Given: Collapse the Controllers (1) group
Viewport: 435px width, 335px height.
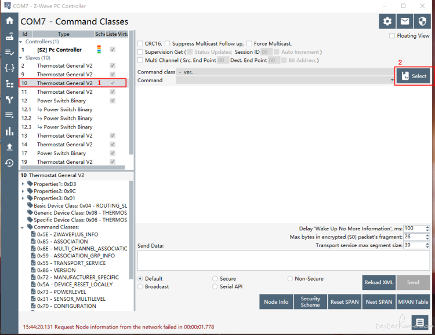Looking at the screenshot, I should pyautogui.click(x=21, y=42).
